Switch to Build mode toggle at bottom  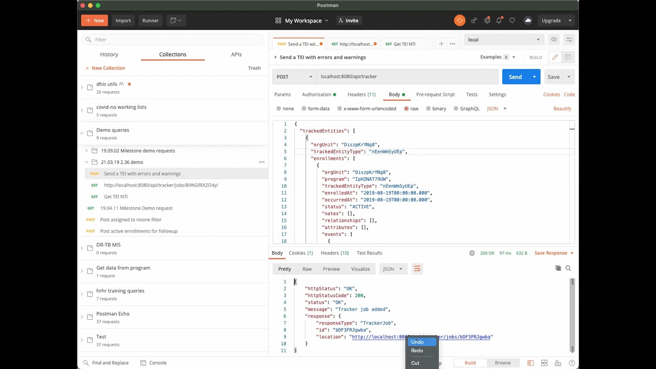470,363
